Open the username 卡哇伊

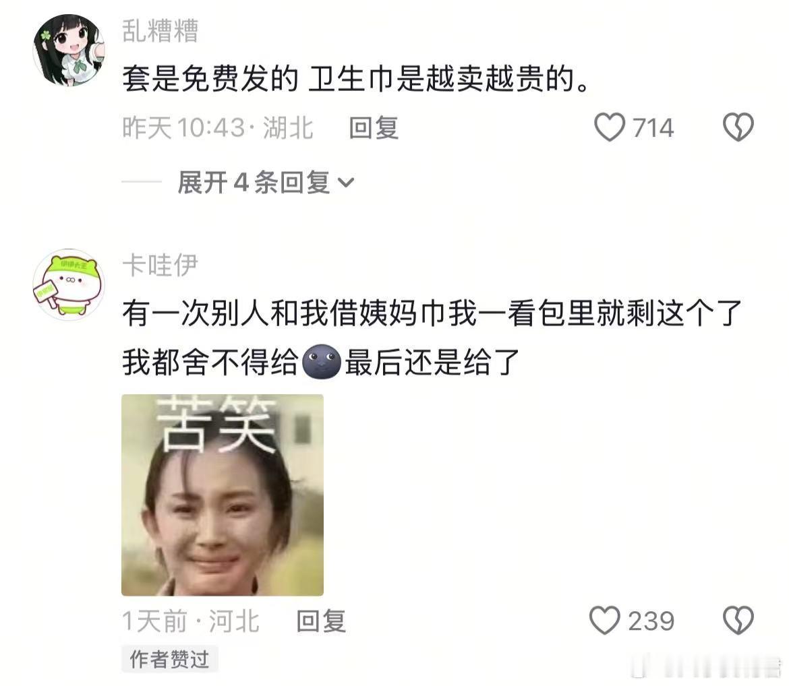[160, 265]
